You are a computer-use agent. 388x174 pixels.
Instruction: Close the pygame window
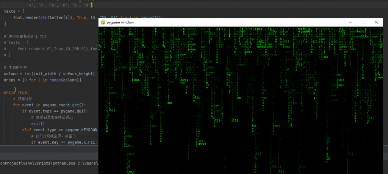(376, 22)
